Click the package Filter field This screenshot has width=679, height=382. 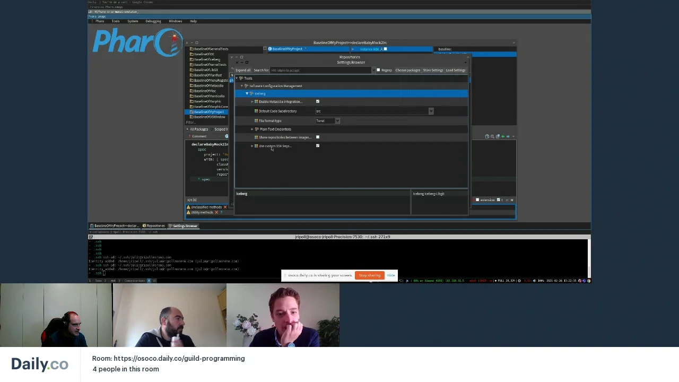(x=206, y=123)
